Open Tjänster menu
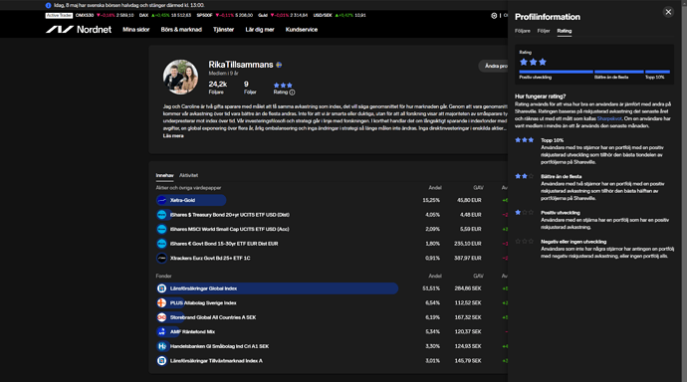 pyautogui.click(x=223, y=30)
